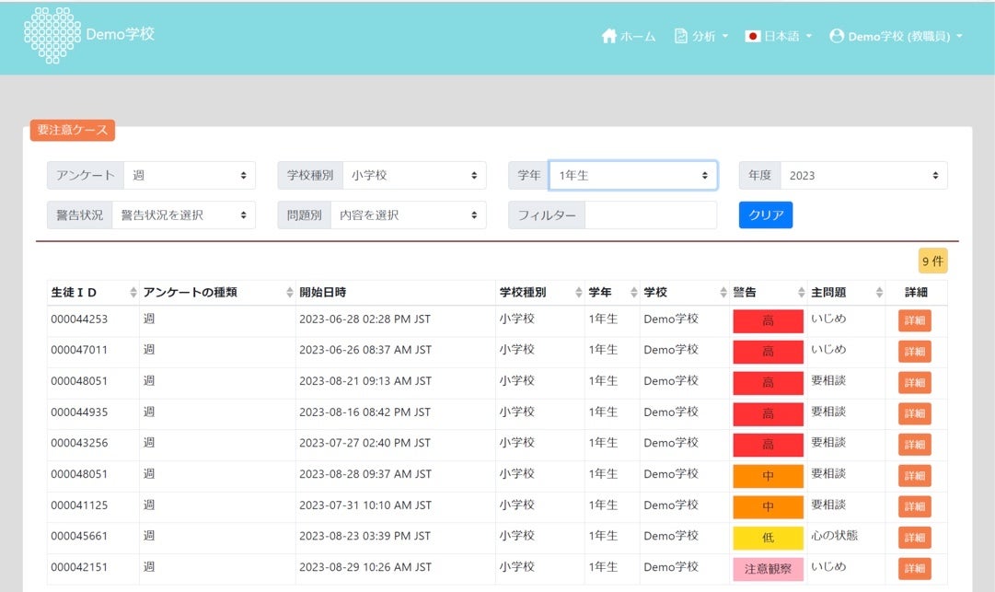Click the yellow 低 warning badge

(x=768, y=538)
